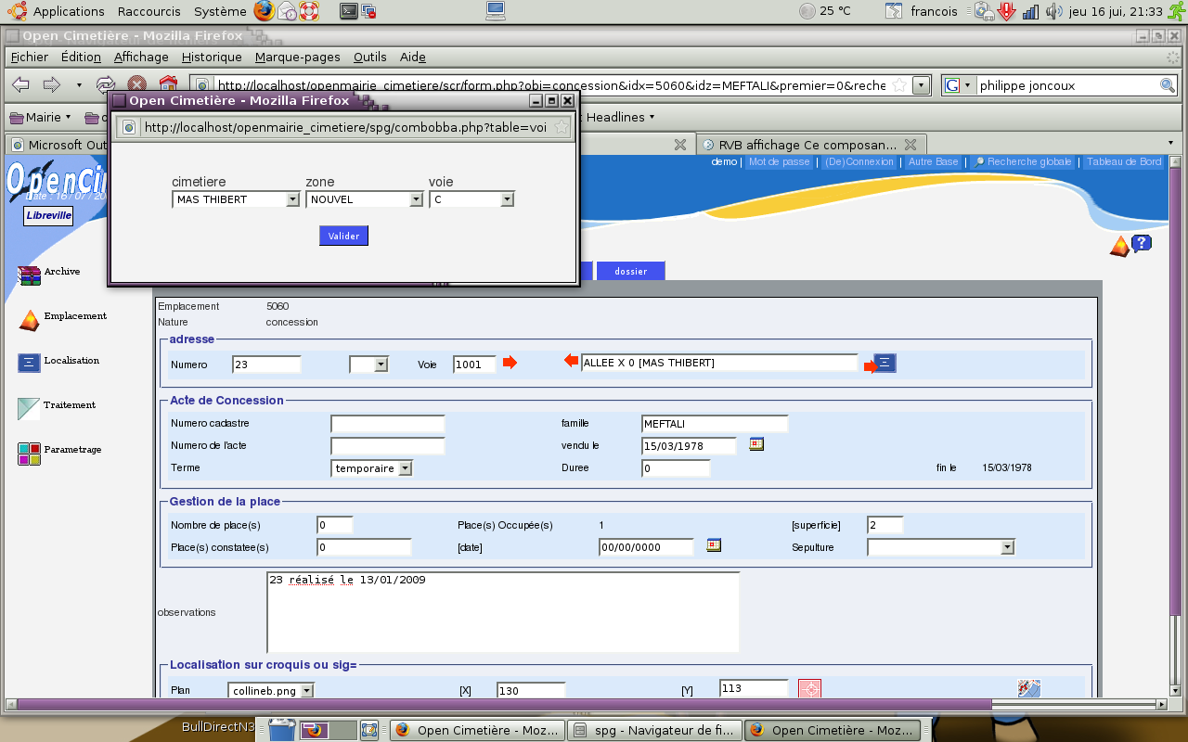1188x742 pixels.
Task: Open the Mairie bookmarks folder dropdown
Action: click(41, 118)
